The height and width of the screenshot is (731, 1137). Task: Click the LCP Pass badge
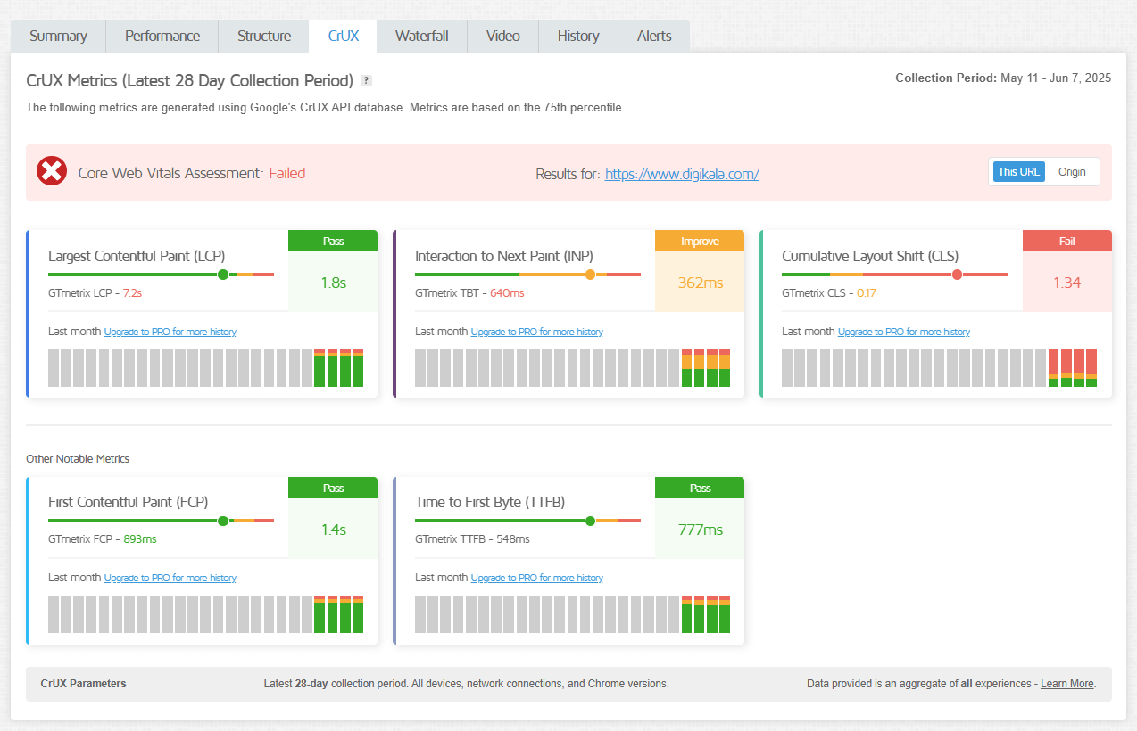pos(333,241)
